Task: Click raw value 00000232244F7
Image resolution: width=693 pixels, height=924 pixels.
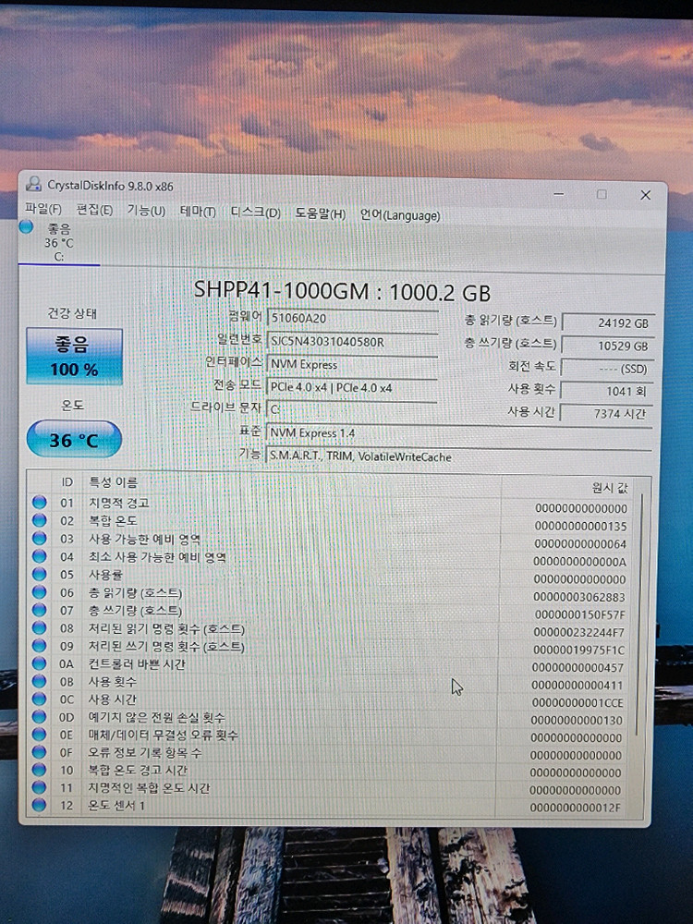Action: click(x=578, y=632)
